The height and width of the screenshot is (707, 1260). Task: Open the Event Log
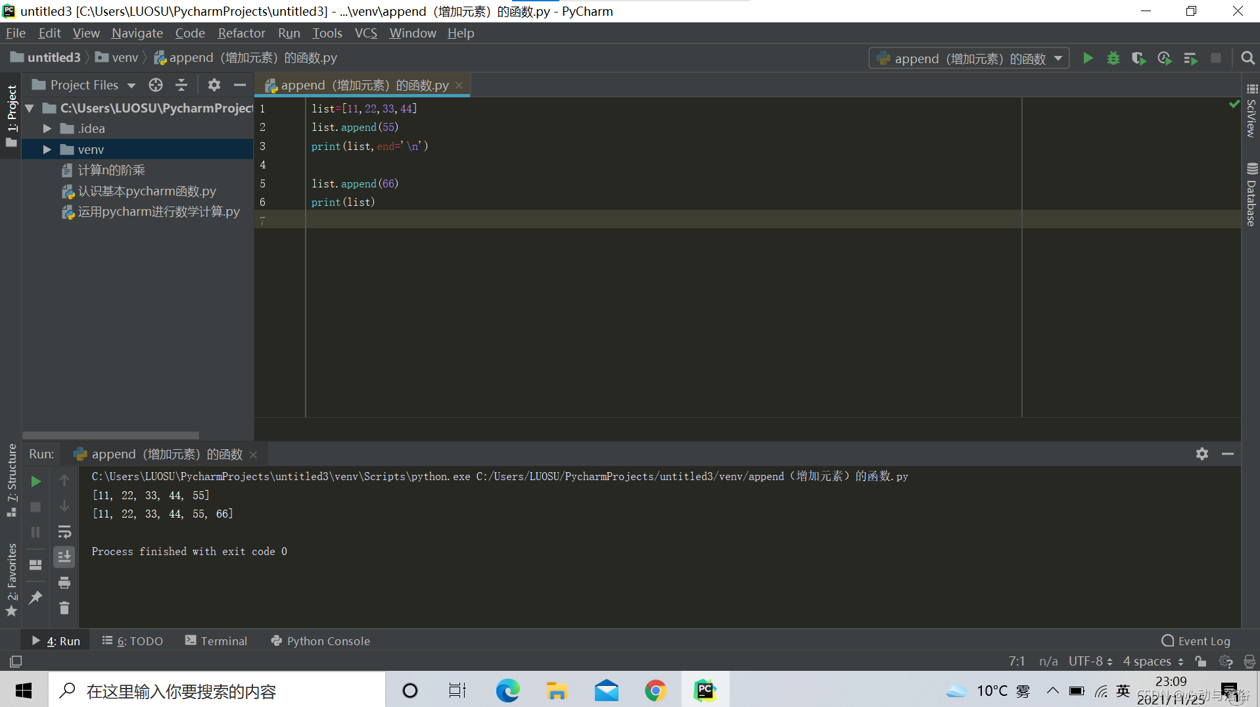(x=1196, y=641)
